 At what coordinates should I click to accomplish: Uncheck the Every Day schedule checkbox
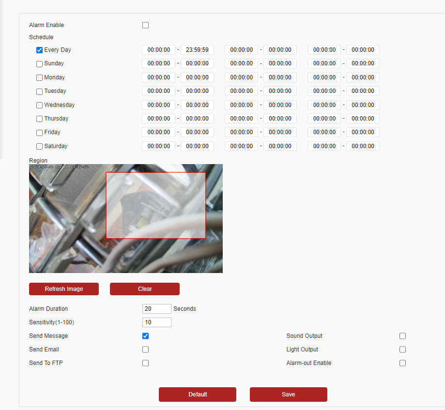click(39, 50)
